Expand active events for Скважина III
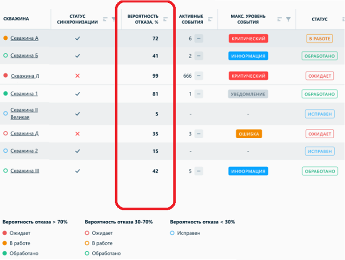The height and width of the screenshot is (260, 345). tap(199, 171)
